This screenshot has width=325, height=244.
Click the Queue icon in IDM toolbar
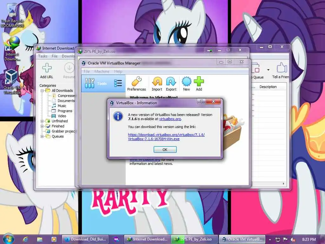(x=257, y=71)
